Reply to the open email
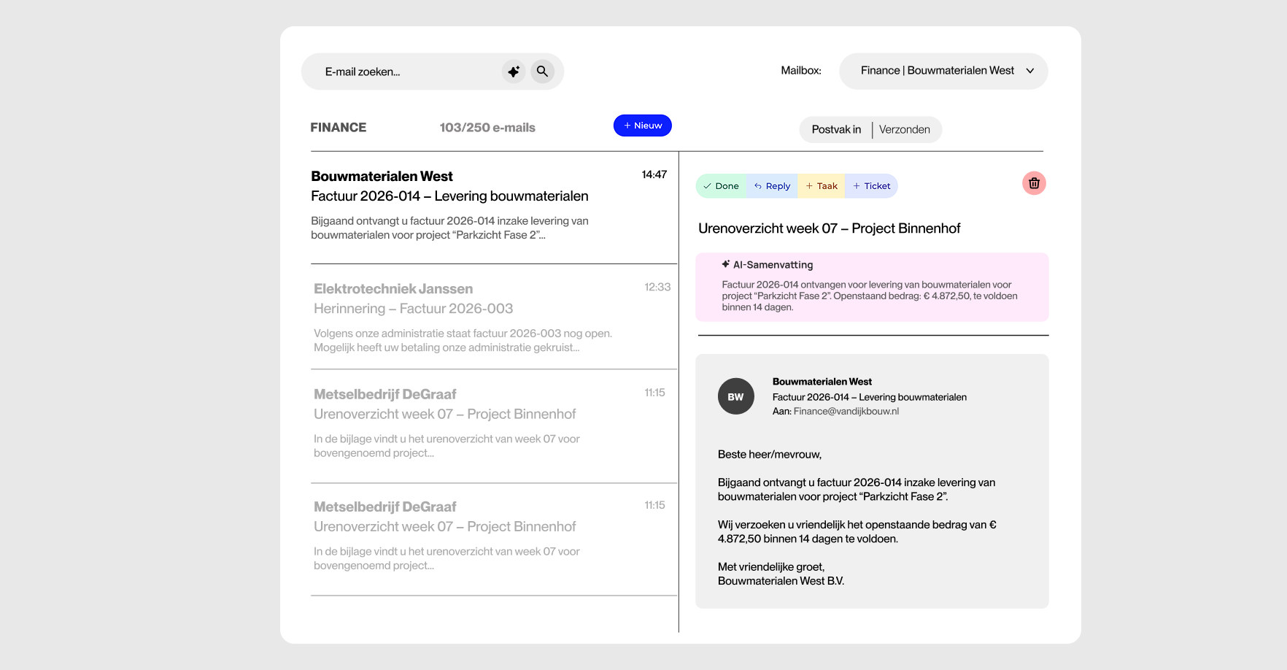1287x670 pixels. pyautogui.click(x=772, y=186)
